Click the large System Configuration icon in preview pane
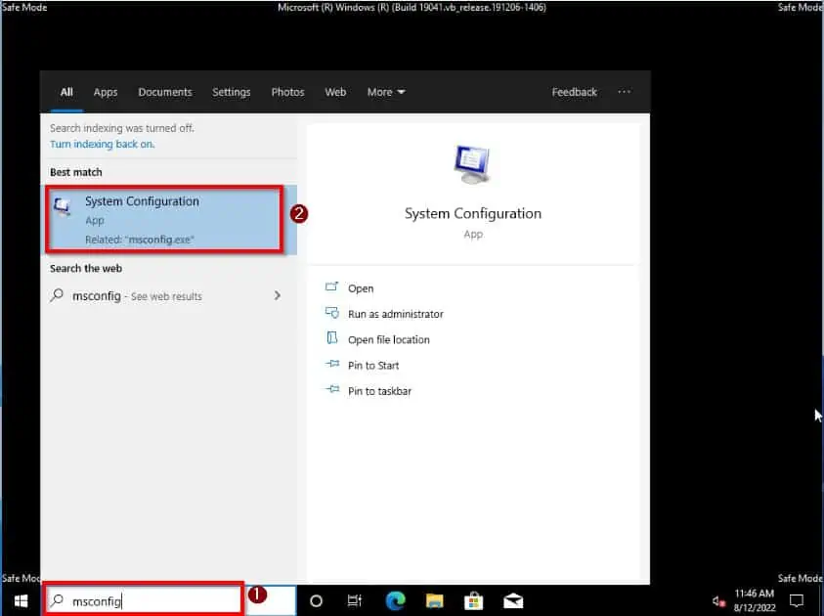 [x=472, y=164]
